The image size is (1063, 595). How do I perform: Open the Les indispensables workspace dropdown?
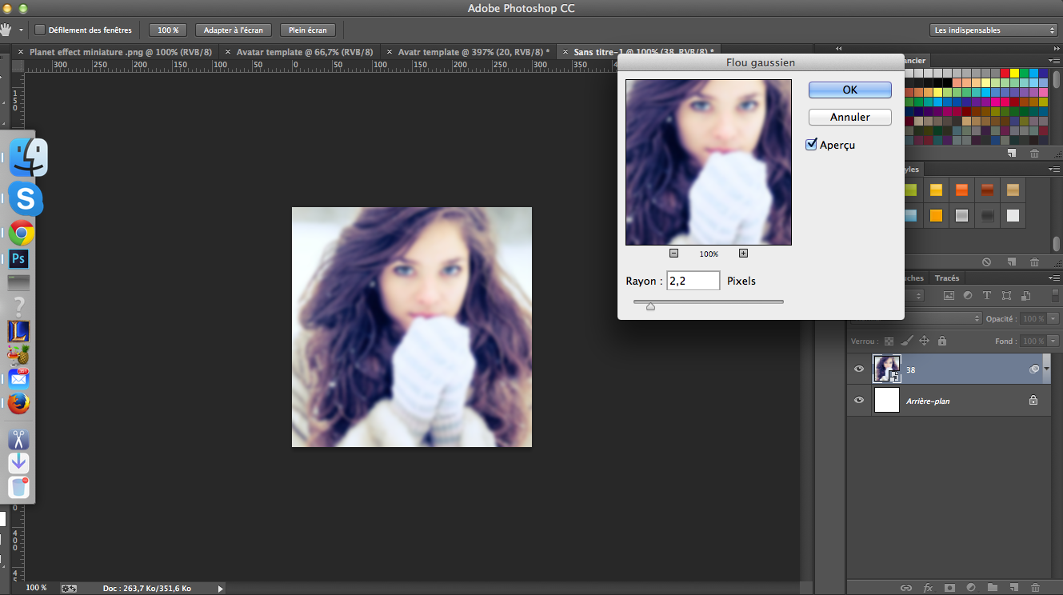[995, 30]
